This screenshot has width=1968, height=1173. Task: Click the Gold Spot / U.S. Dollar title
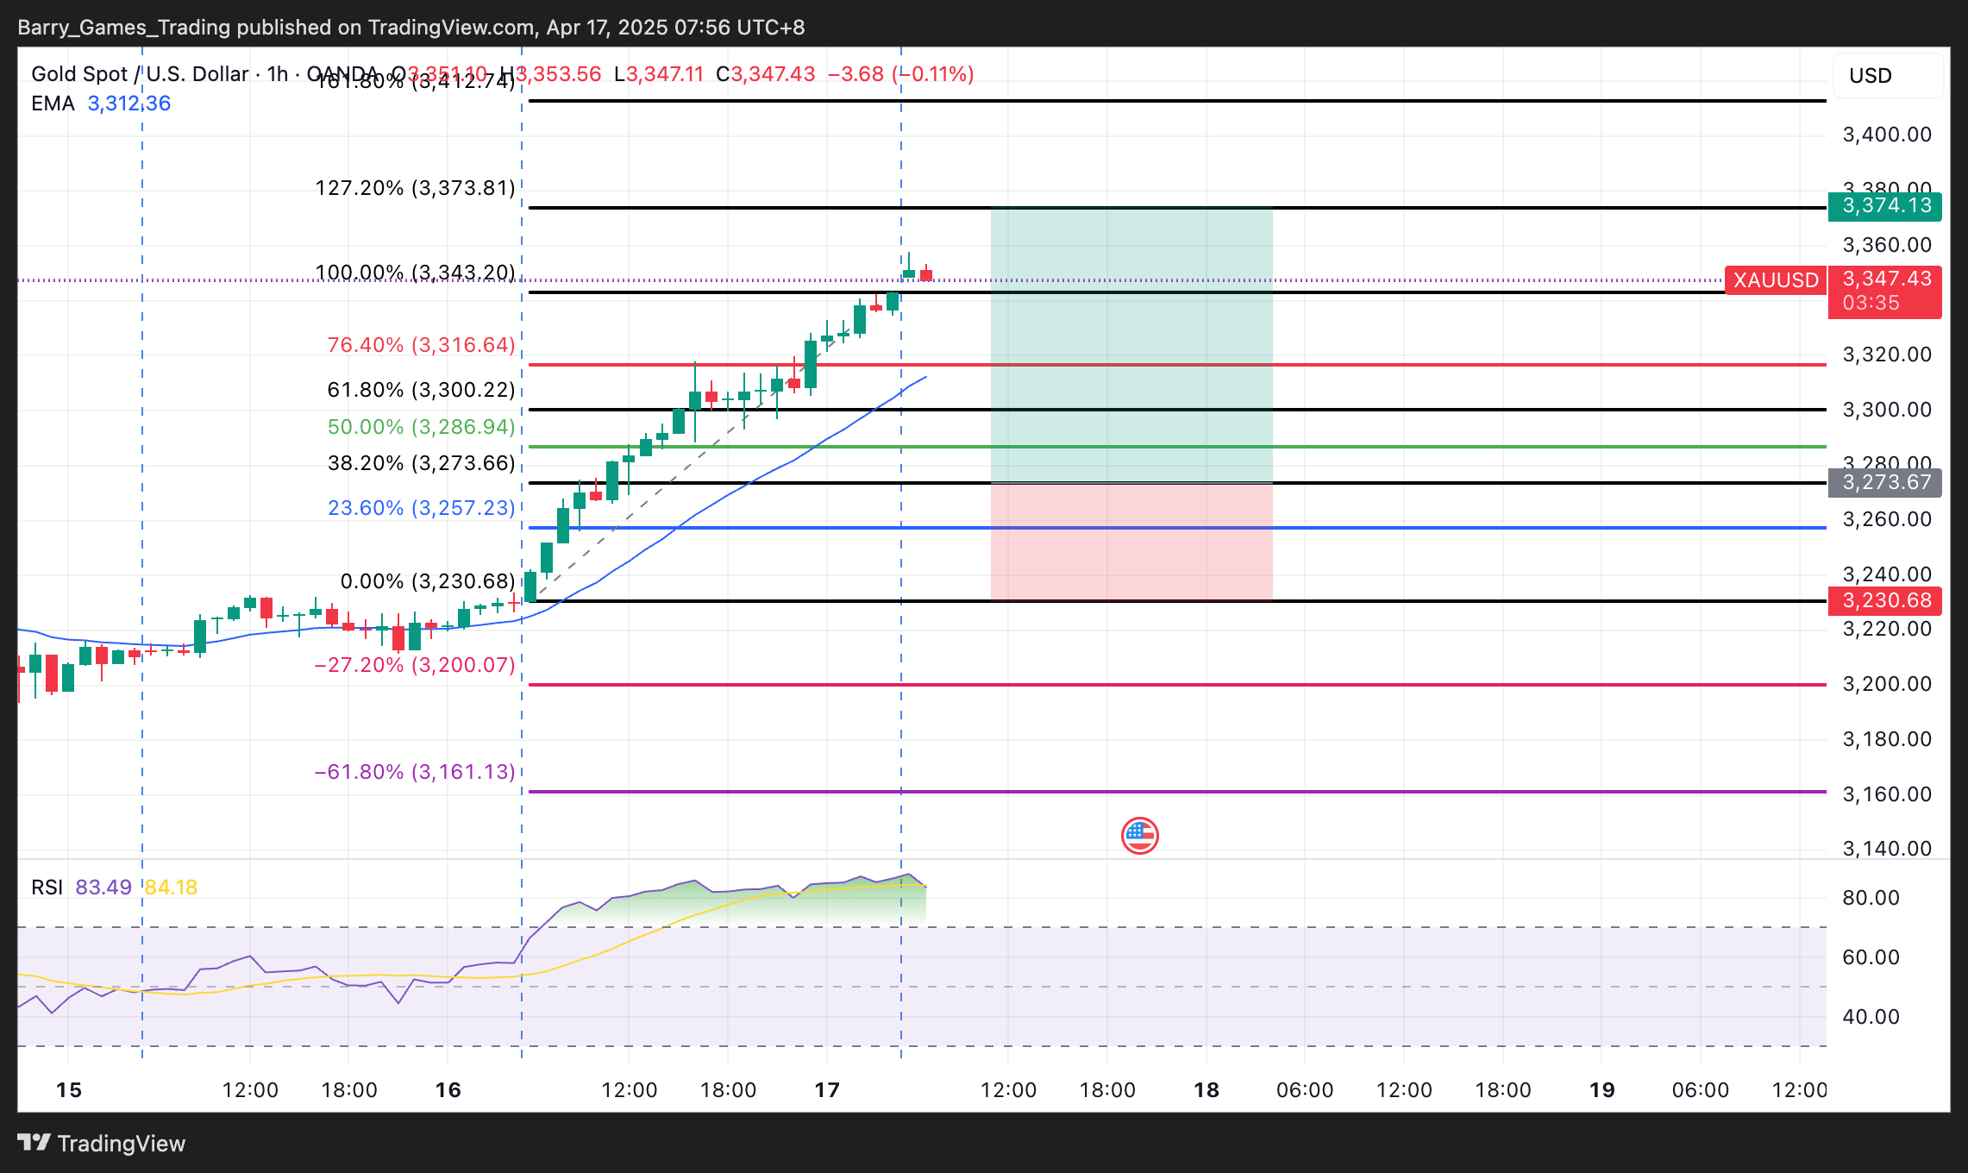point(139,74)
